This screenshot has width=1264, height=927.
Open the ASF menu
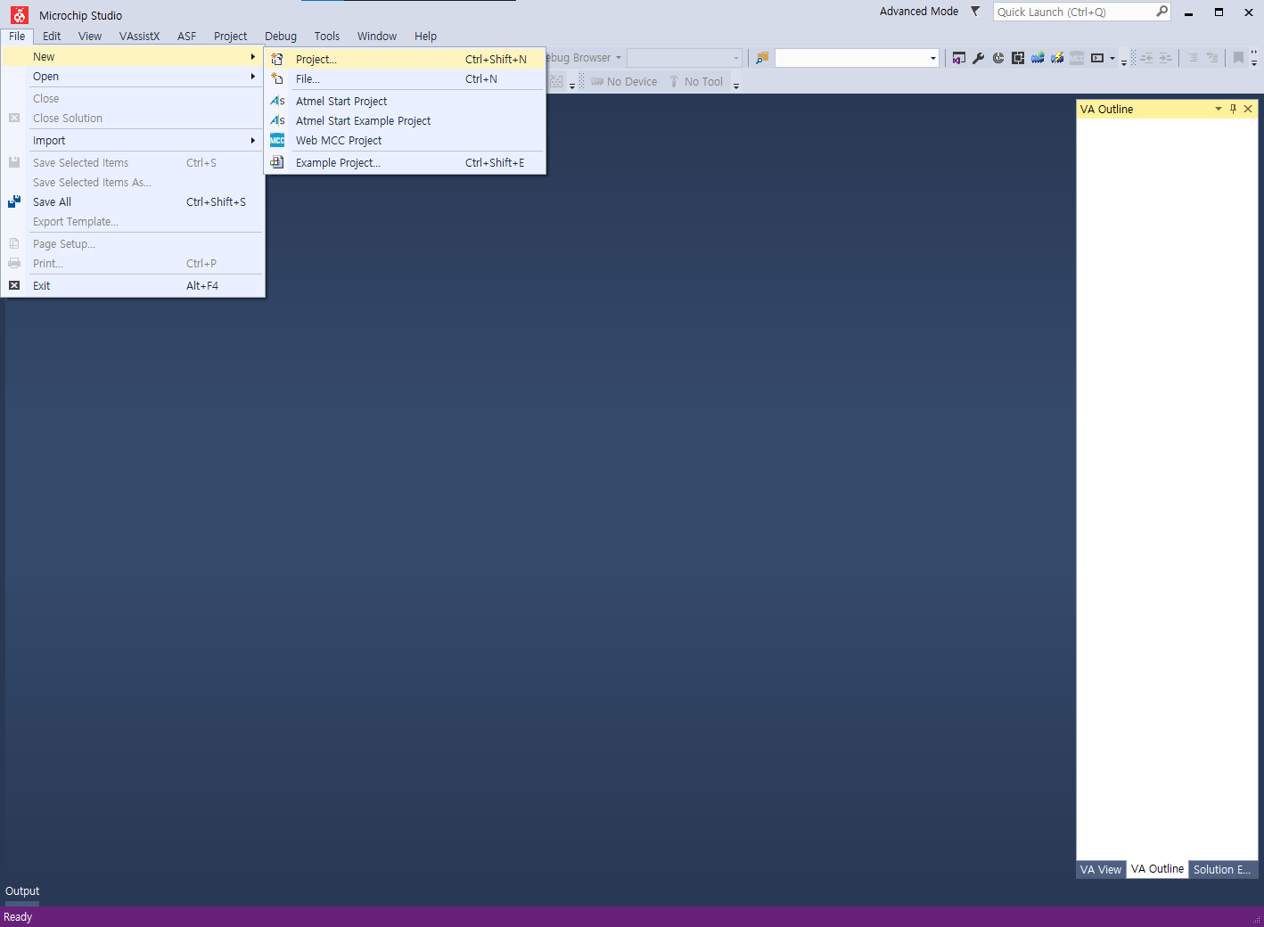click(x=186, y=36)
